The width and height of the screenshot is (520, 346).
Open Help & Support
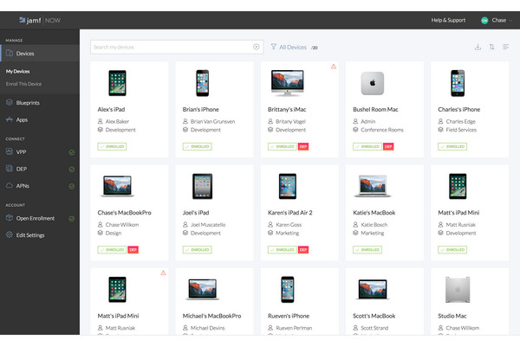point(448,20)
